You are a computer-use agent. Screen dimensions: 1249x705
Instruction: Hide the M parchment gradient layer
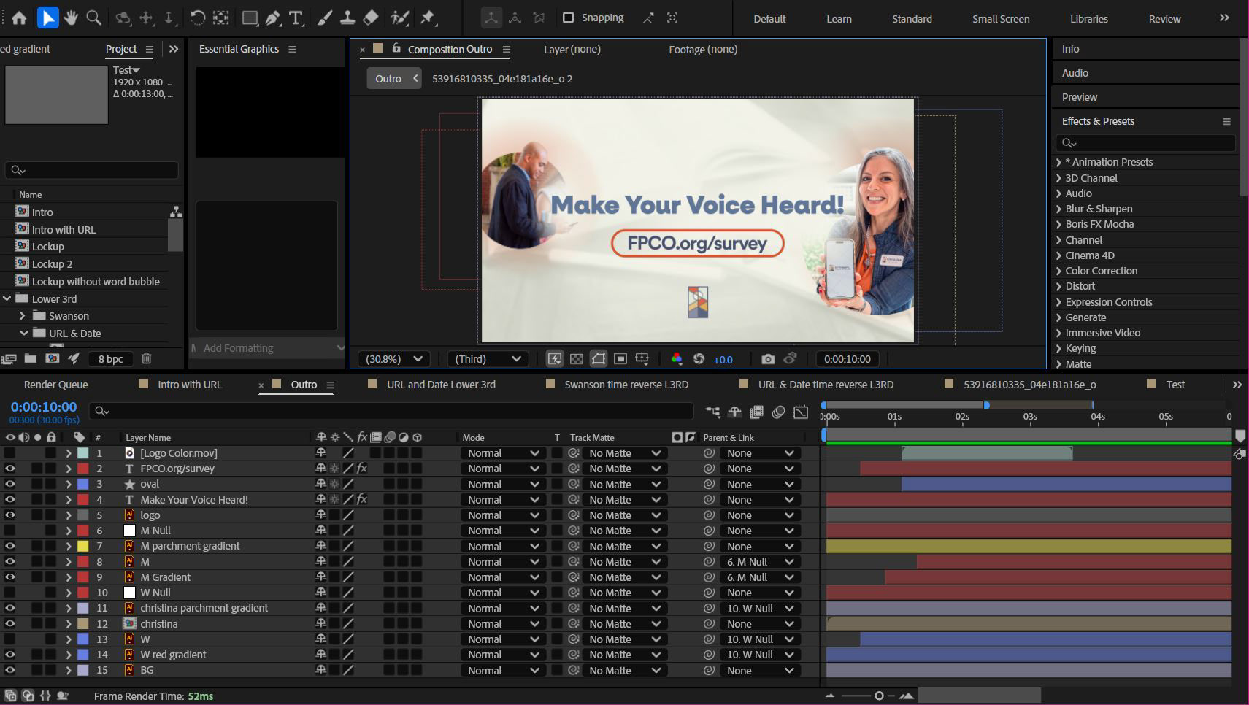point(10,546)
